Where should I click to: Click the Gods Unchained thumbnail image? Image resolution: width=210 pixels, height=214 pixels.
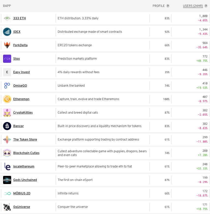(7, 180)
